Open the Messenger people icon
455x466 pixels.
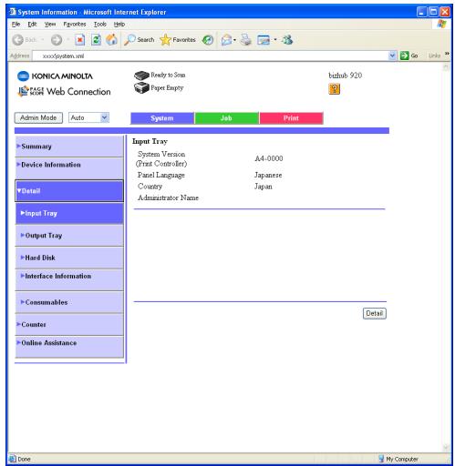point(287,40)
